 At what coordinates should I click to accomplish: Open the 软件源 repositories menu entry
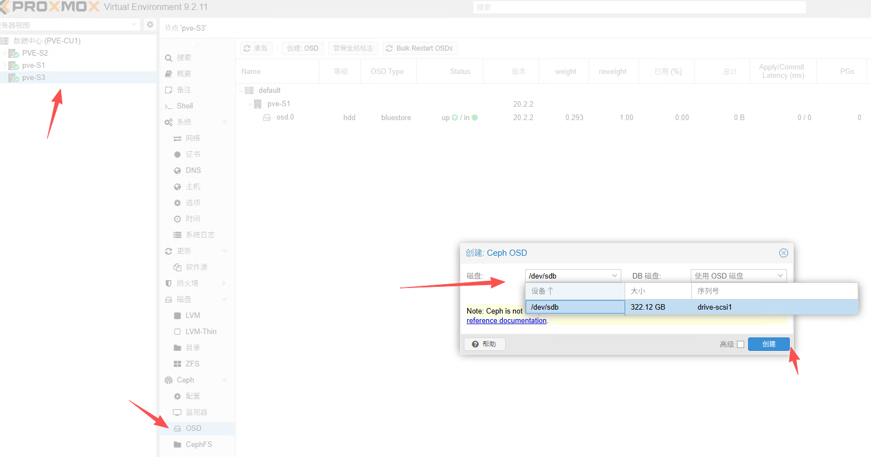click(x=197, y=267)
